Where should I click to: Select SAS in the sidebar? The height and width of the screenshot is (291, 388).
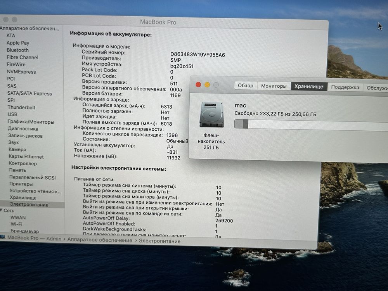[x=12, y=86]
